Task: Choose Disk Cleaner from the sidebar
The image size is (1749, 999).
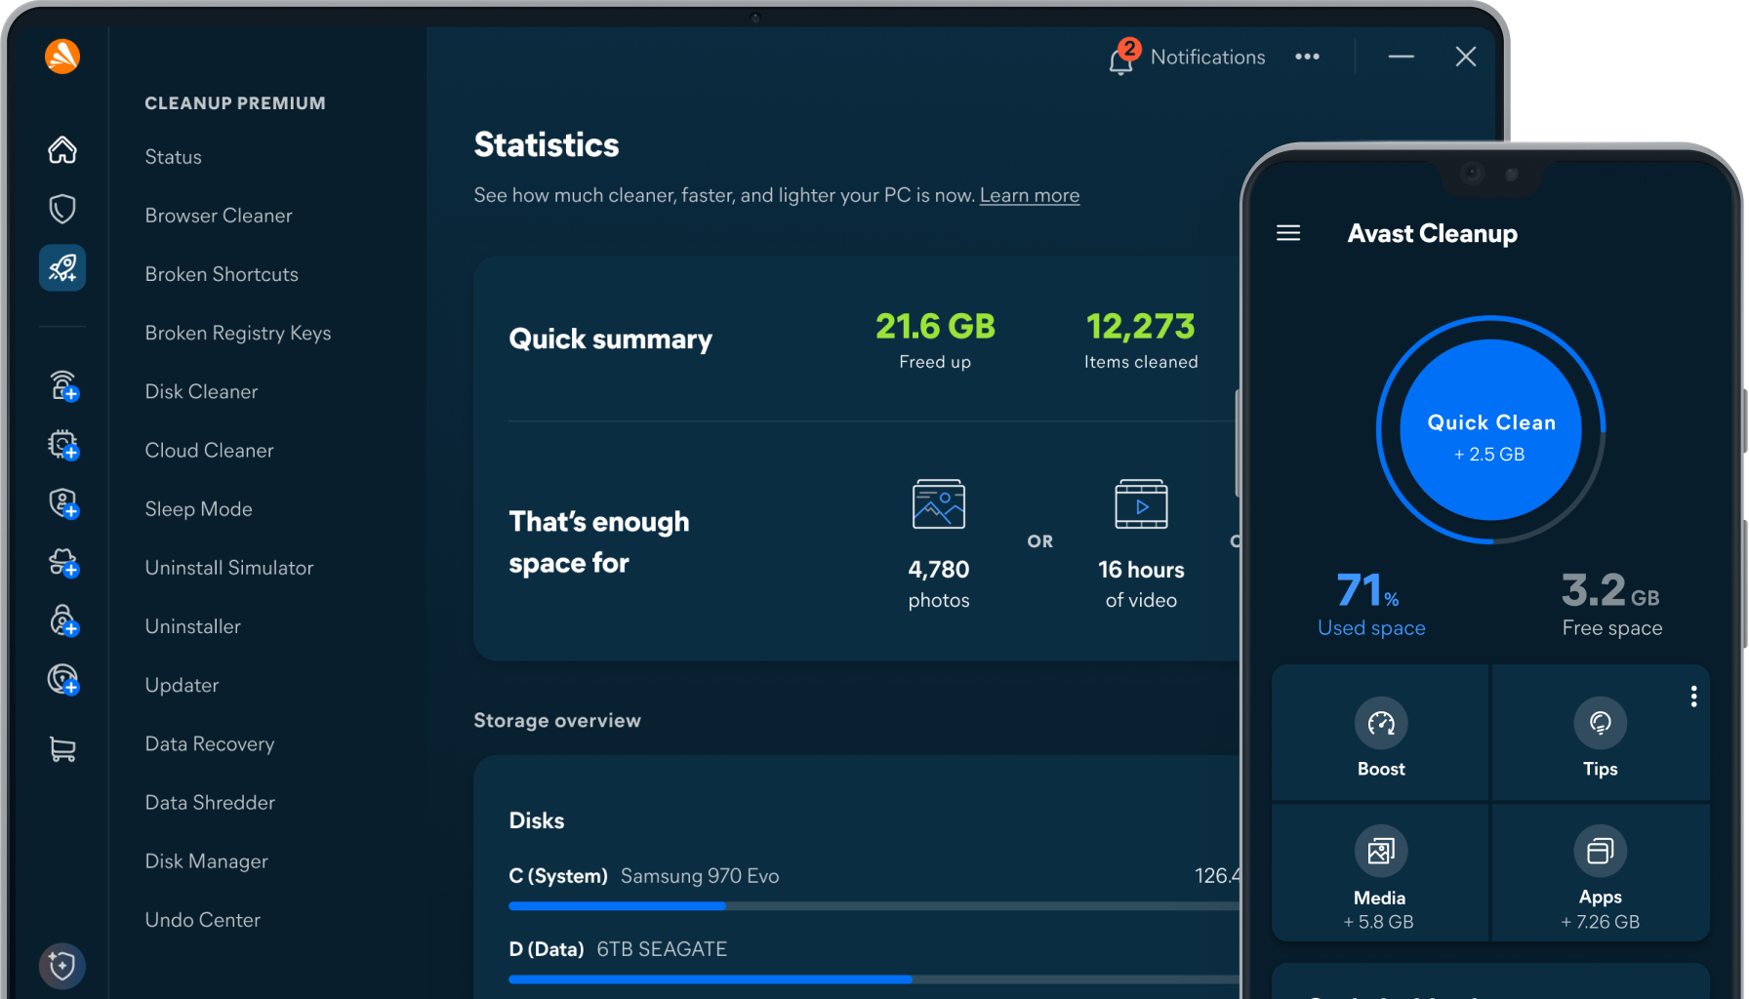Action: coord(202,391)
